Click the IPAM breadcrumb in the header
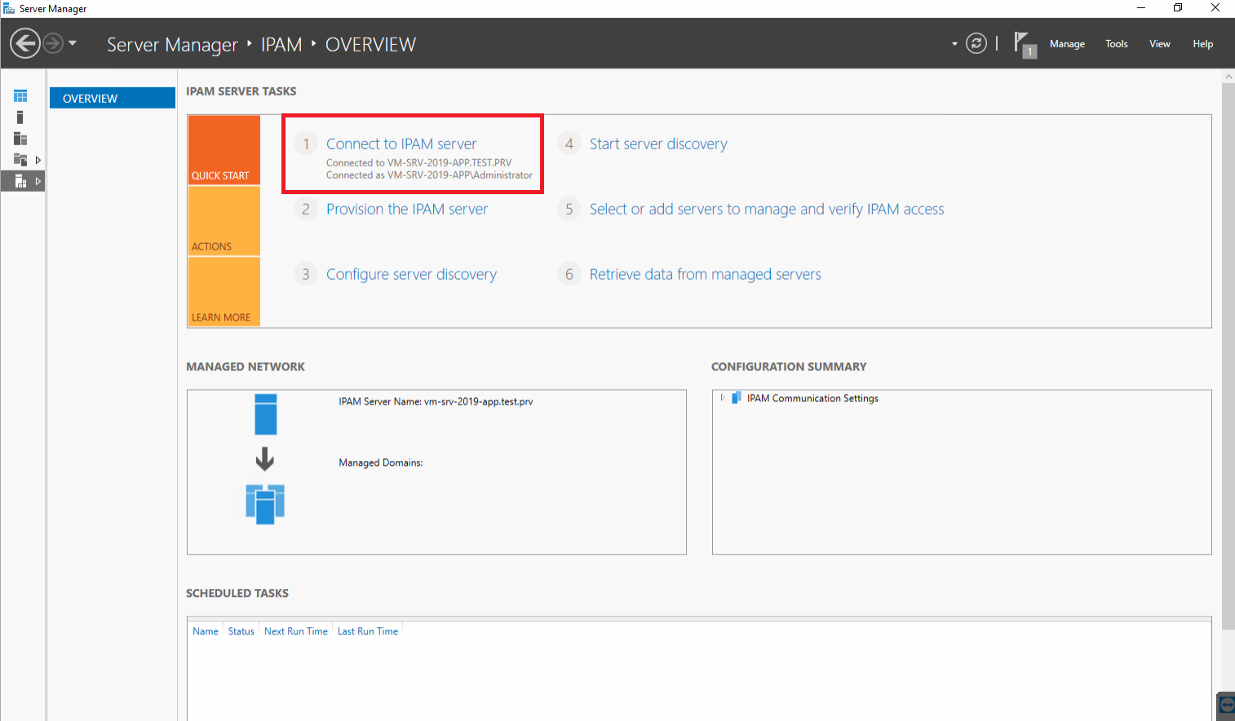Image resolution: width=1235 pixels, height=721 pixels. (281, 44)
